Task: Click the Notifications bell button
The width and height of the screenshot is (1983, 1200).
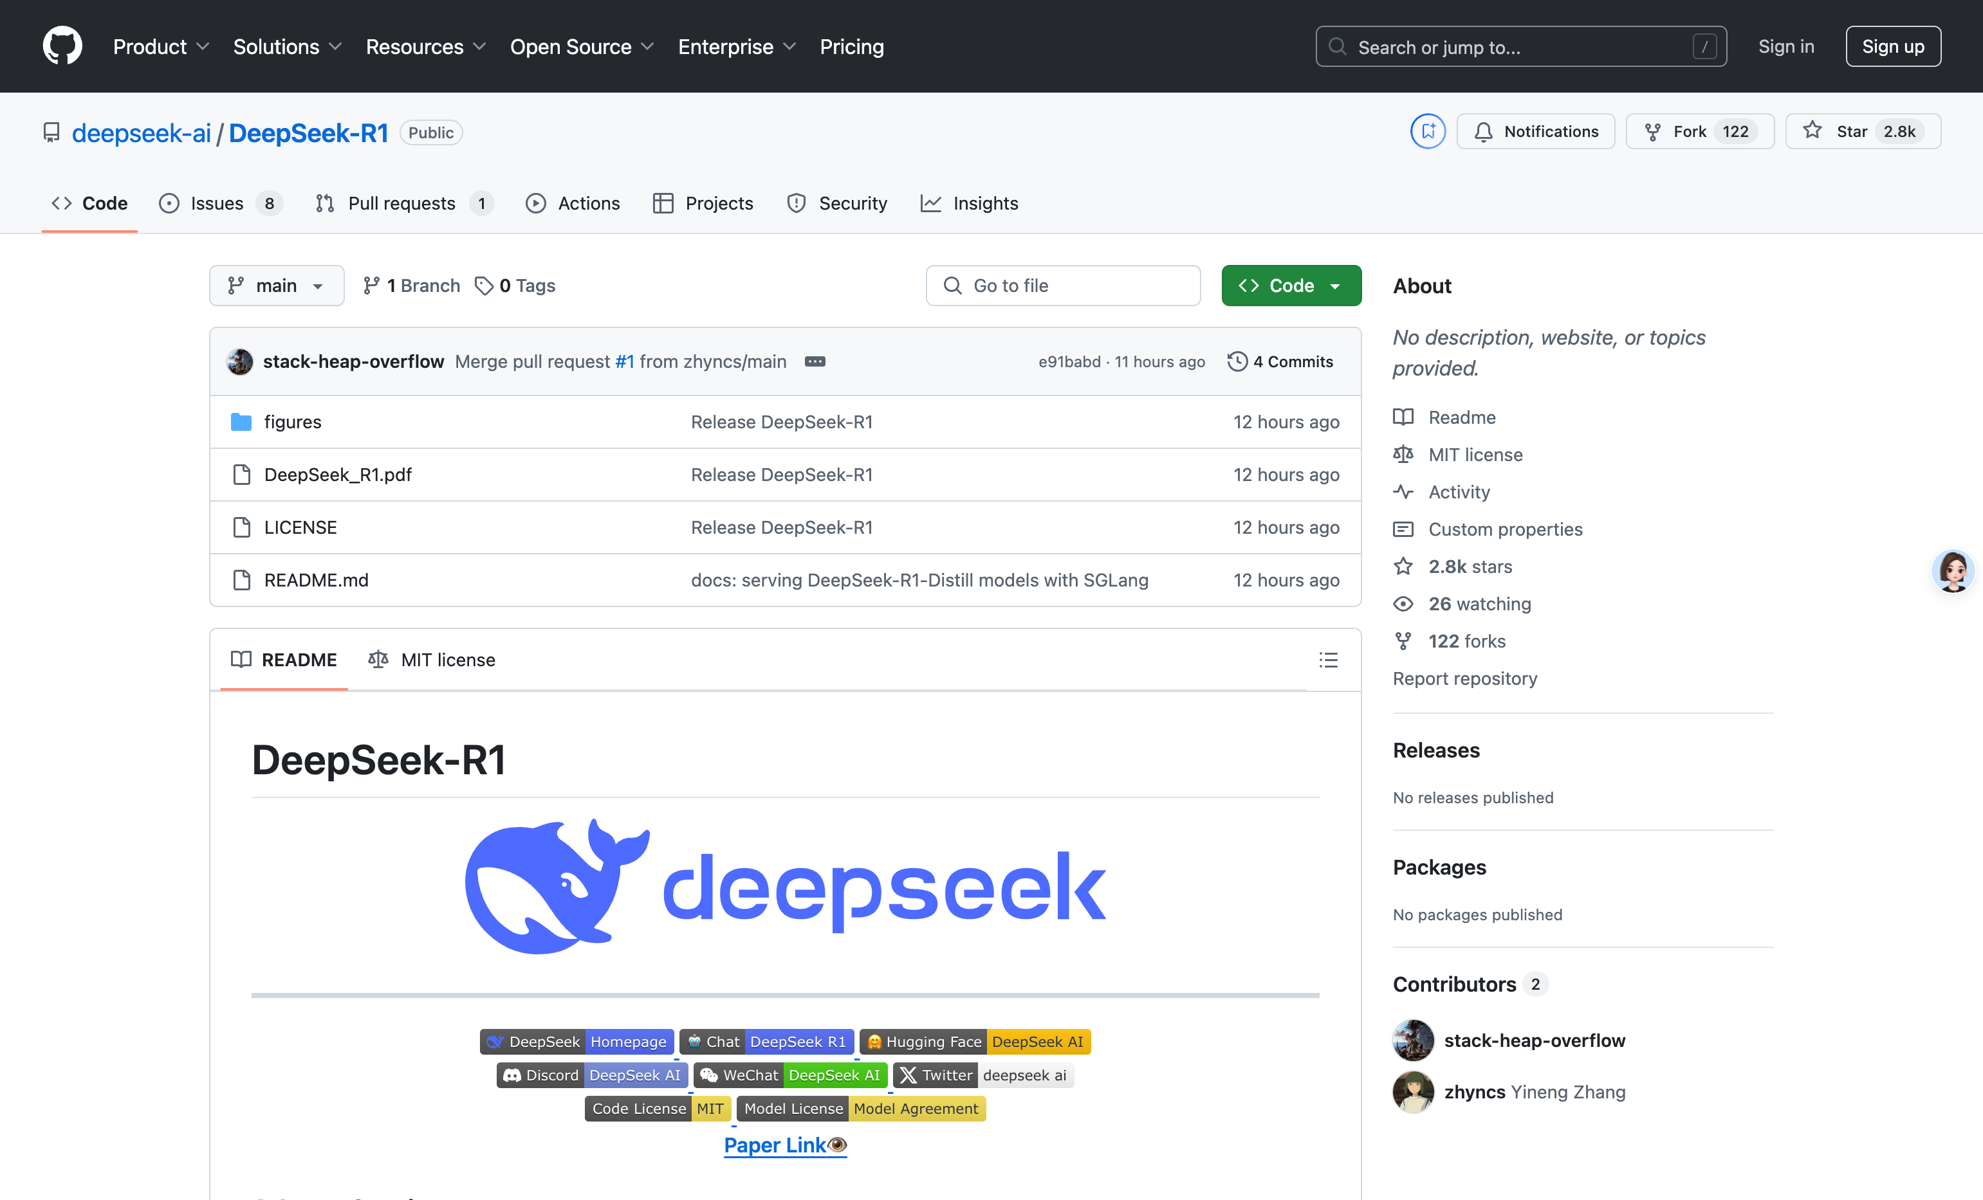Action: click(1536, 131)
